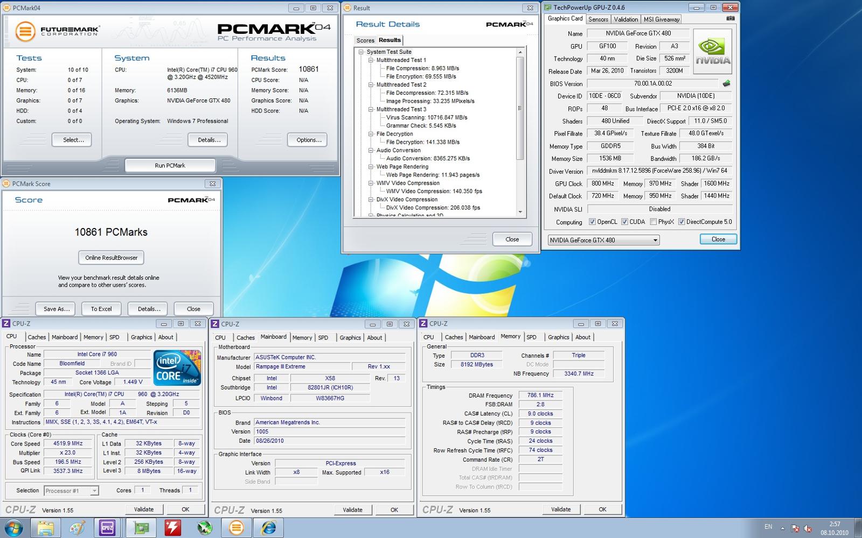Collapse the DivX Video Compression node
The height and width of the screenshot is (538, 862).
pos(371,200)
